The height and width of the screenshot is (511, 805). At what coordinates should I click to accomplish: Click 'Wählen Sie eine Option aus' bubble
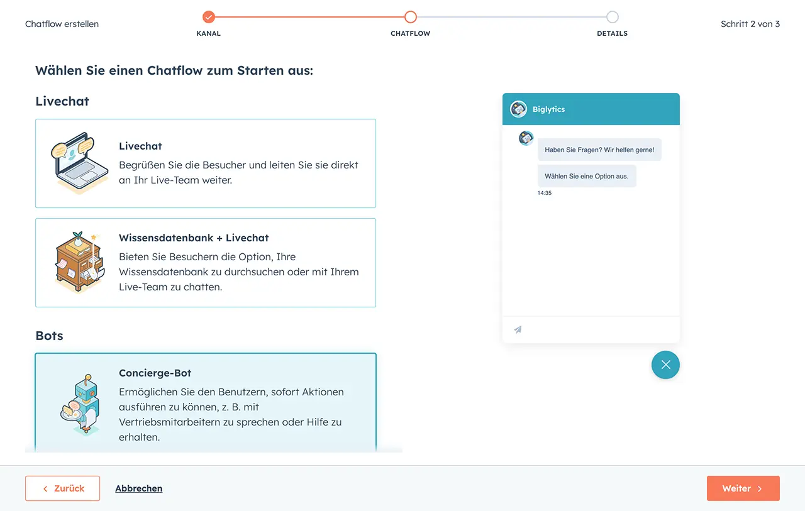tap(586, 176)
